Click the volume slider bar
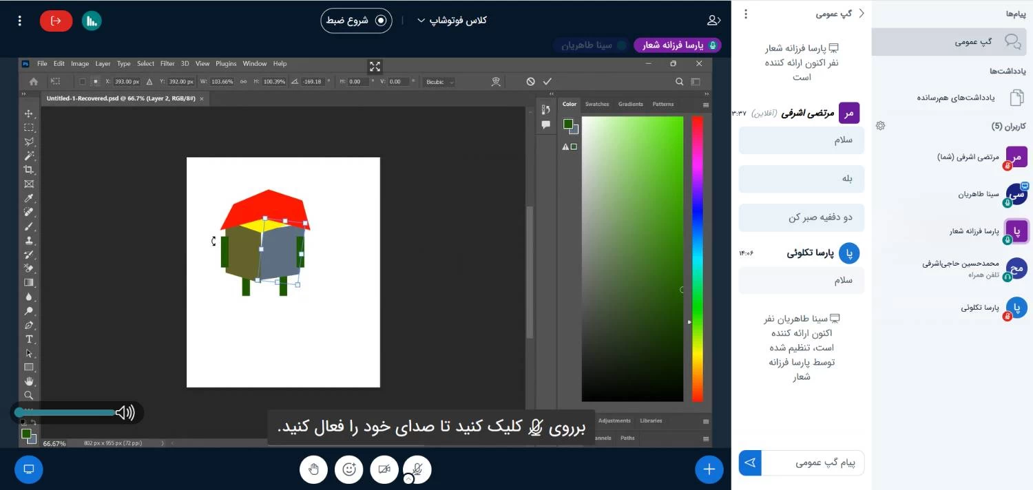Viewport: 1033px width, 490px height. pos(66,412)
